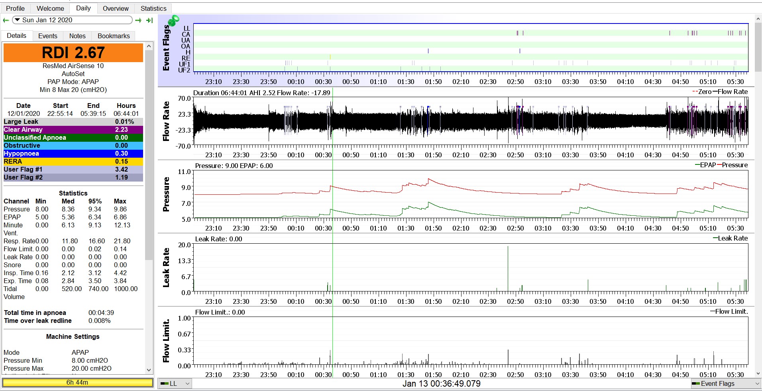Open the Events sub-tab
Image resolution: width=762 pixels, height=391 pixels.
click(48, 36)
